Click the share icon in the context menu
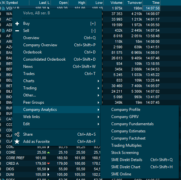Image resolution: width=181 pixels, height=180 pixels. 17,134
